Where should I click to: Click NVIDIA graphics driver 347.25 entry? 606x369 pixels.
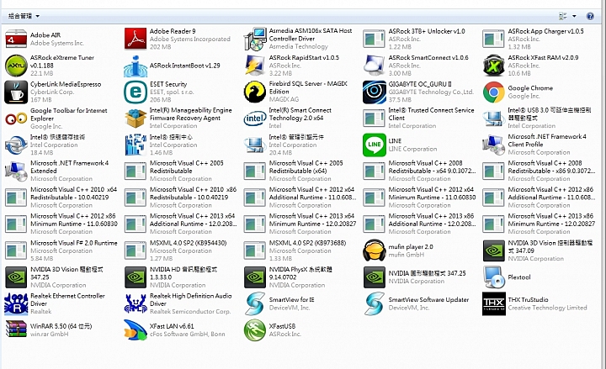click(x=415, y=277)
